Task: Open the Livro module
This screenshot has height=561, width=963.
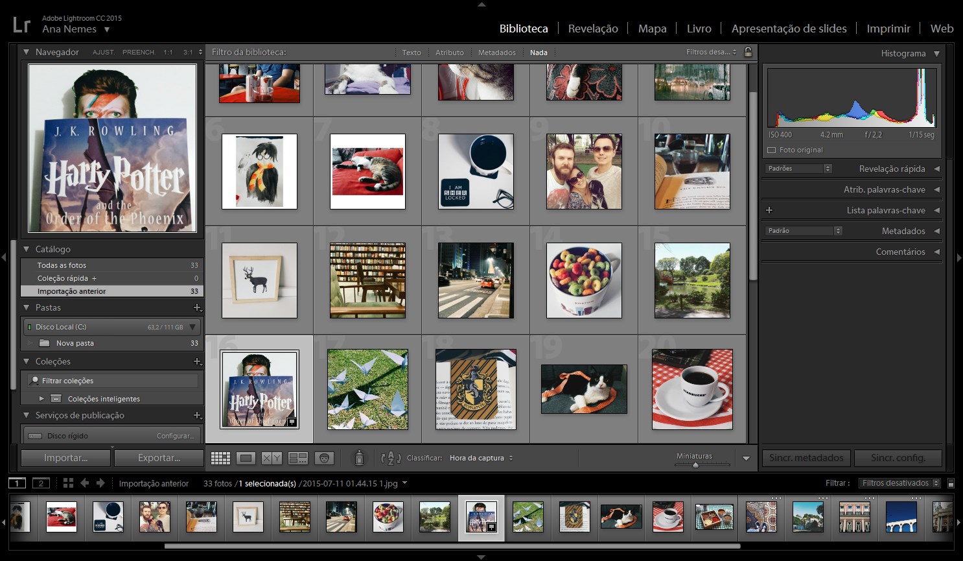Action: [x=699, y=29]
